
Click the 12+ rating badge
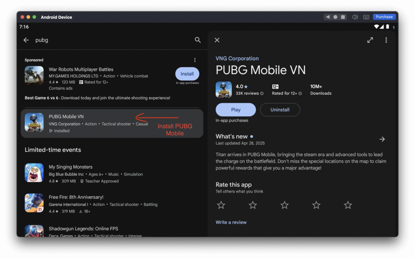[x=275, y=87]
